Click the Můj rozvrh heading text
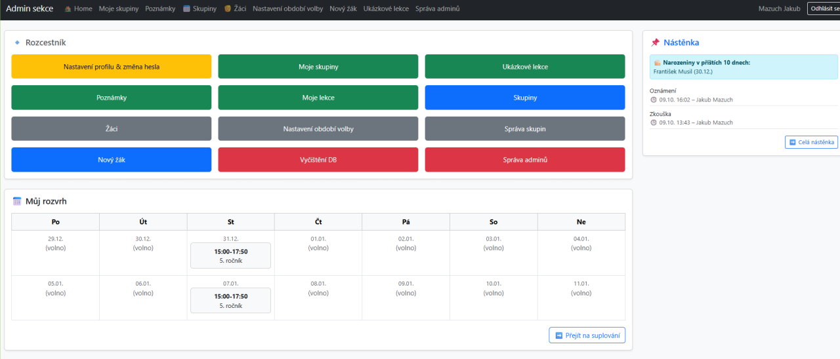This screenshot has width=840, height=359. [x=46, y=201]
